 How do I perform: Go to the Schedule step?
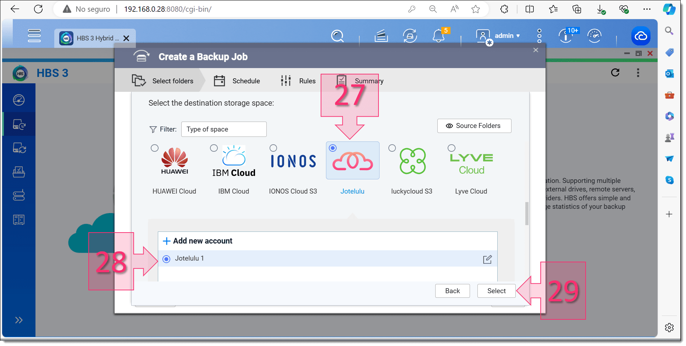[237, 81]
